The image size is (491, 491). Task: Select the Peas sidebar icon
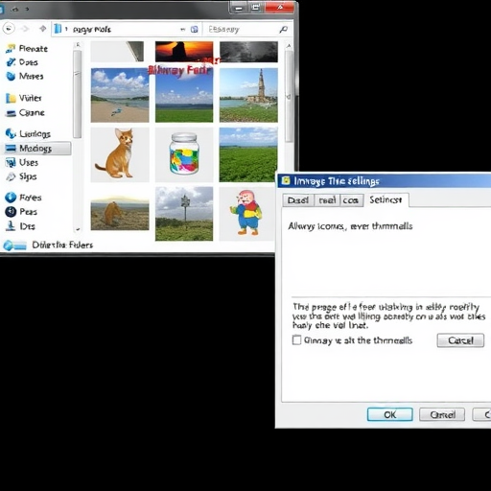click(11, 212)
